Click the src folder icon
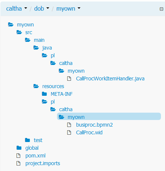 tap(19, 32)
